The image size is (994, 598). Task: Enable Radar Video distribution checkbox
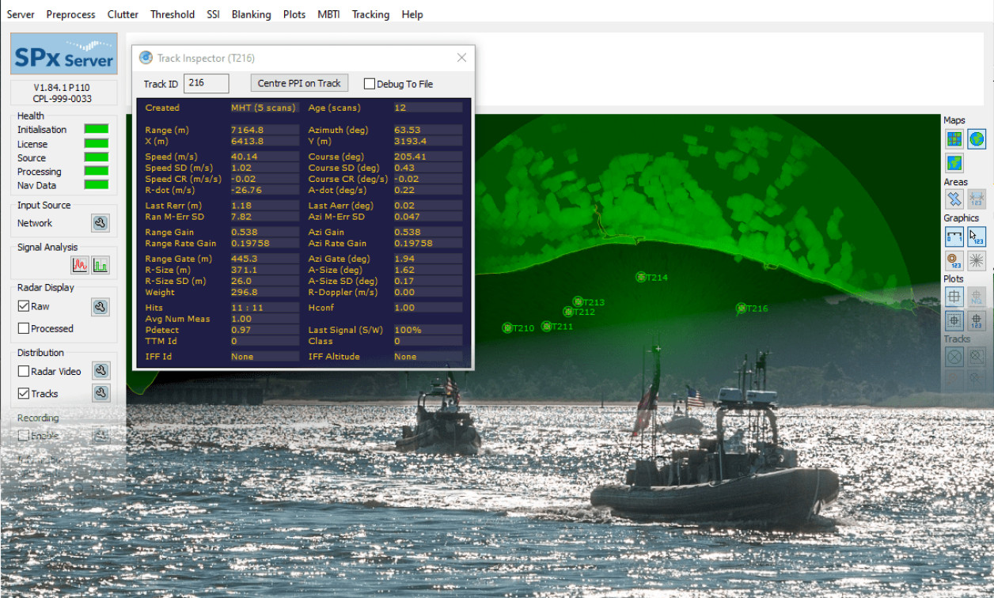coord(24,371)
